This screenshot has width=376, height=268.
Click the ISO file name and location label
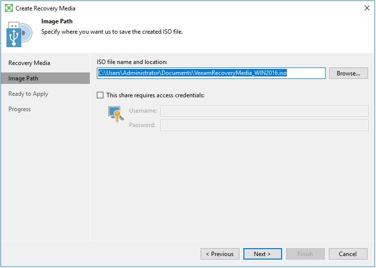(132, 62)
